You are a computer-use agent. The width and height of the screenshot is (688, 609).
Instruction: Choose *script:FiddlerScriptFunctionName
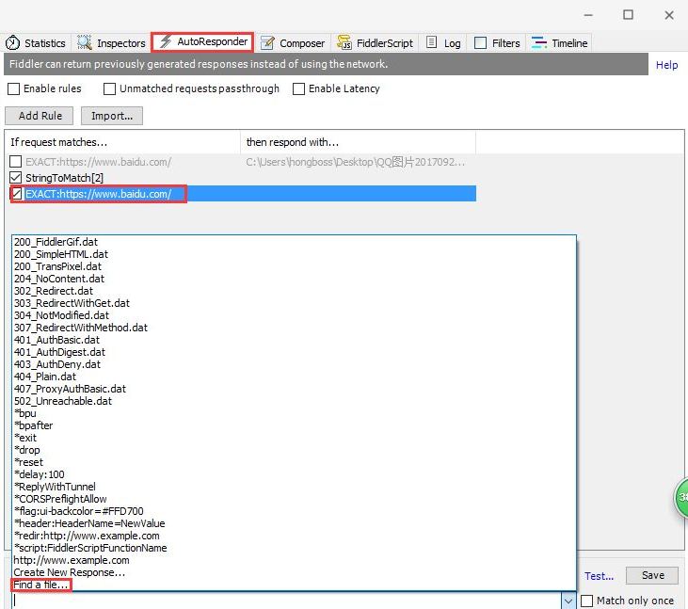[x=293, y=548]
